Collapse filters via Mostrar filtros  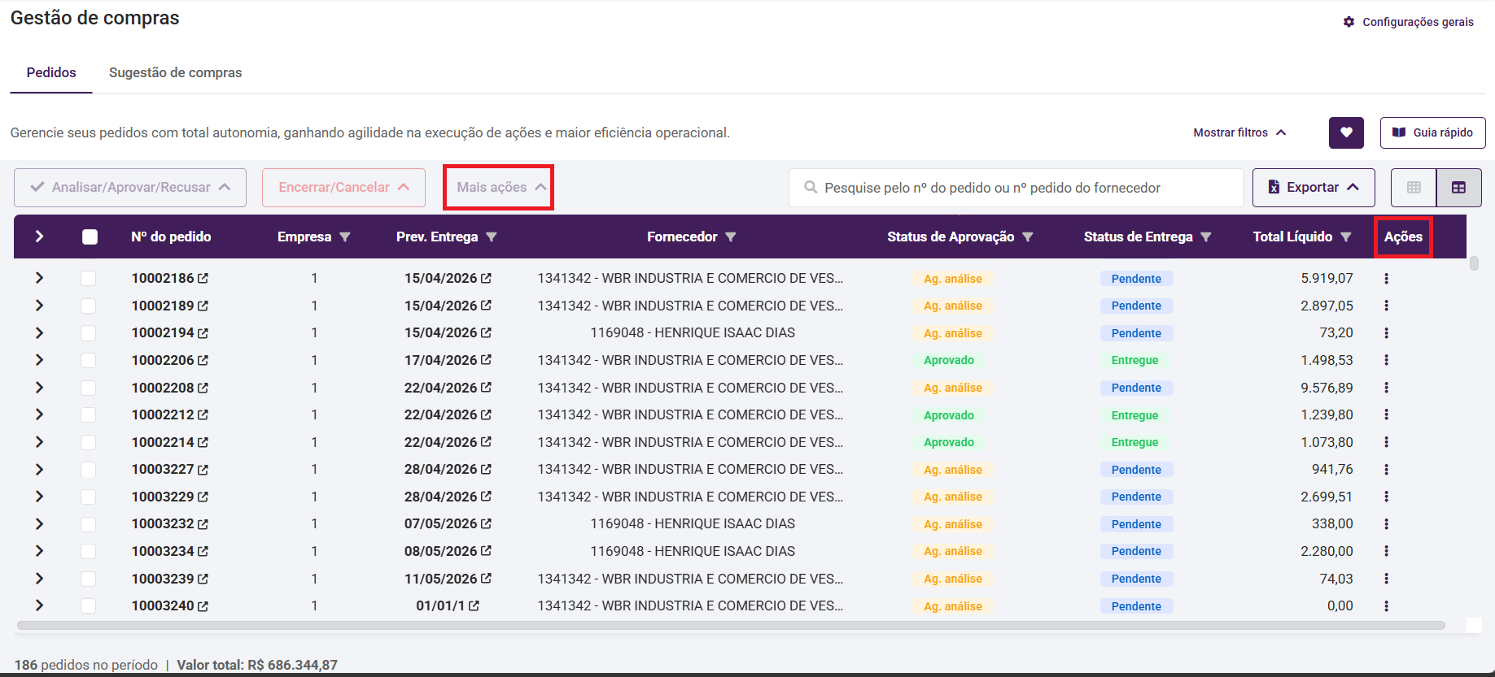1239,132
